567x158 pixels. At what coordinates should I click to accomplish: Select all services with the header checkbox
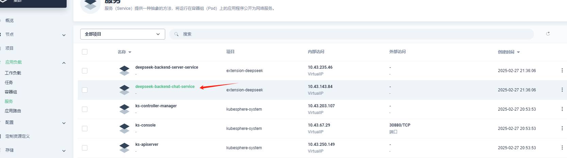(x=85, y=52)
